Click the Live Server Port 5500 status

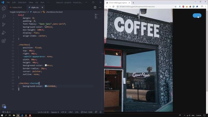click(x=87, y=112)
